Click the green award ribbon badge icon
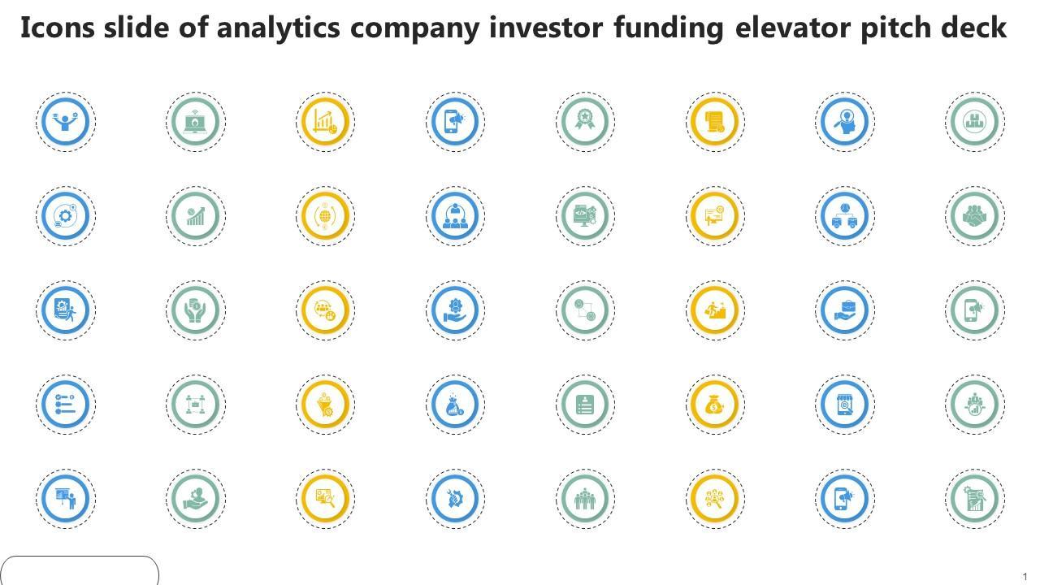 pyautogui.click(x=585, y=121)
